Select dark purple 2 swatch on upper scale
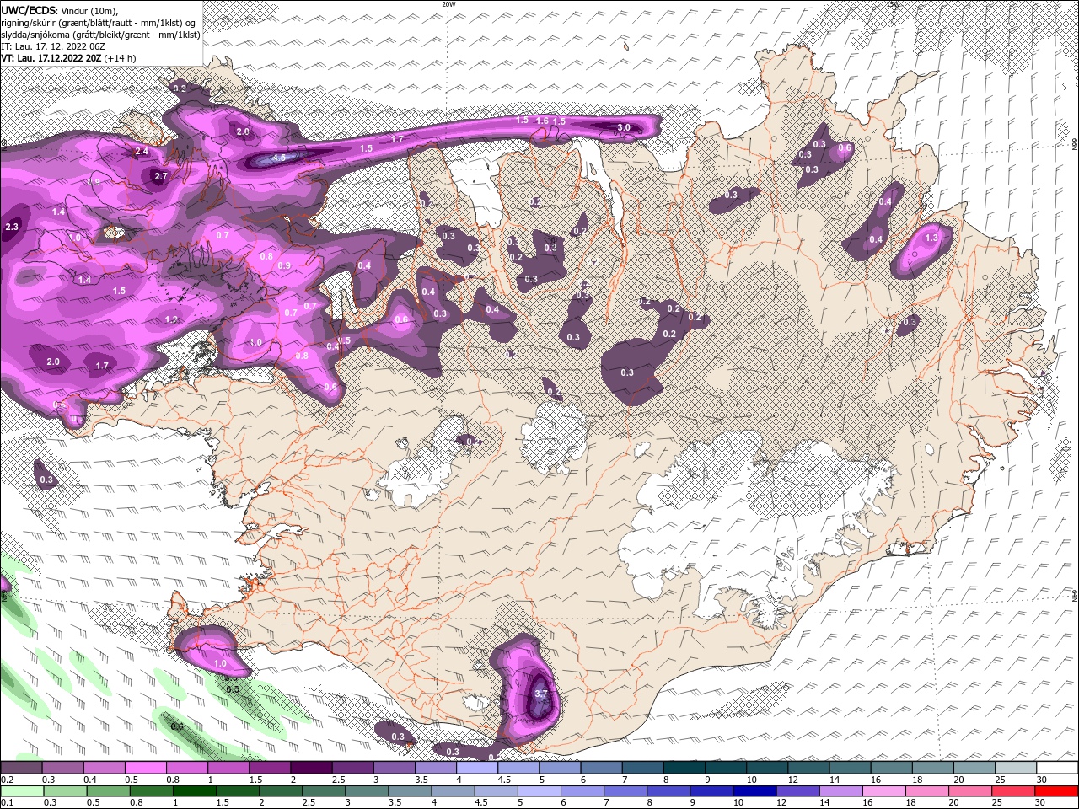Viewport: 1079px width, 809px height. click(310, 768)
